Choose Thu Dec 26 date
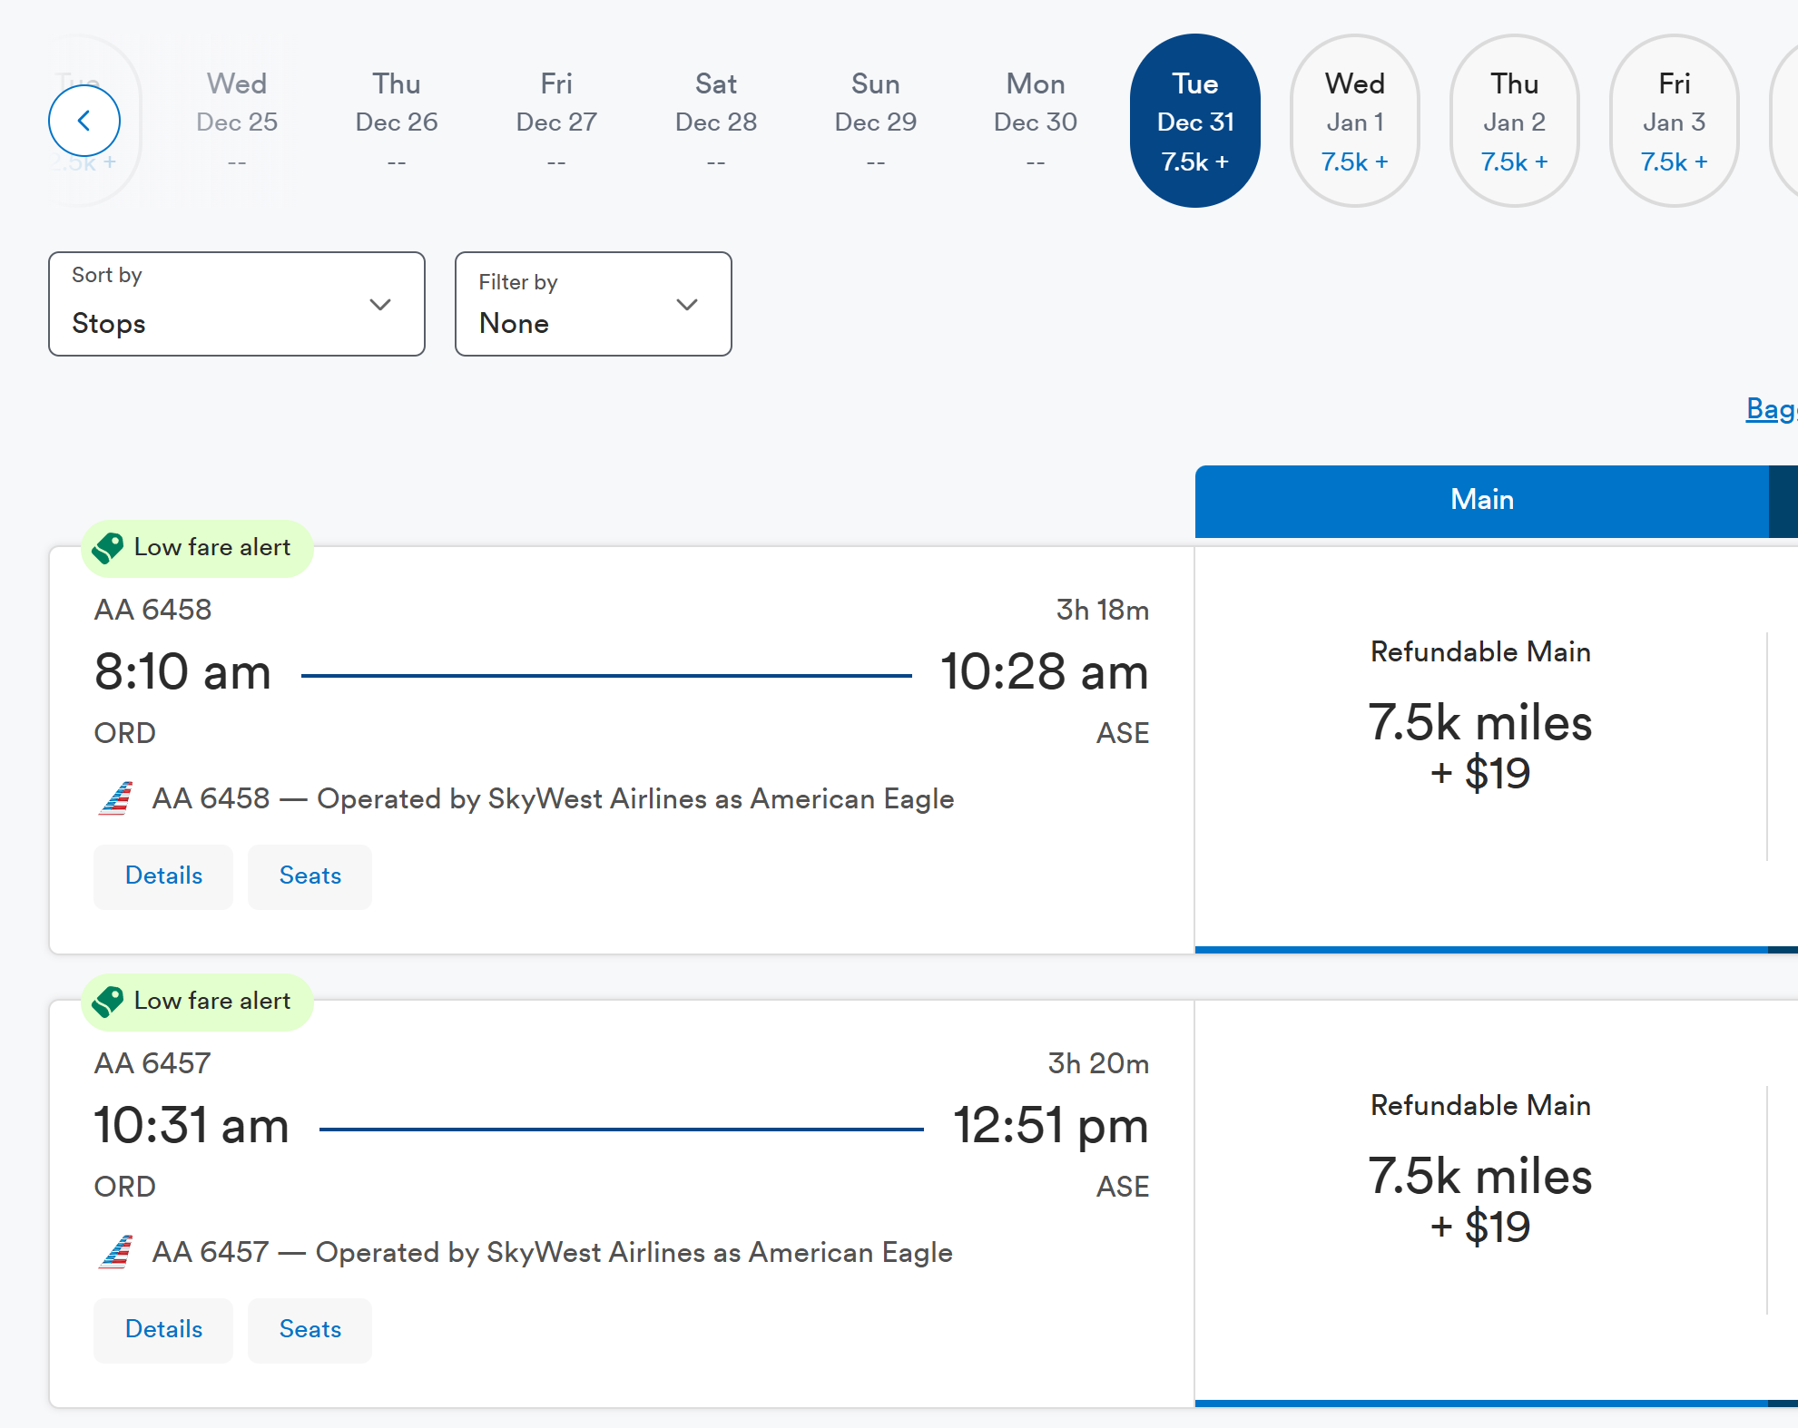 point(397,121)
